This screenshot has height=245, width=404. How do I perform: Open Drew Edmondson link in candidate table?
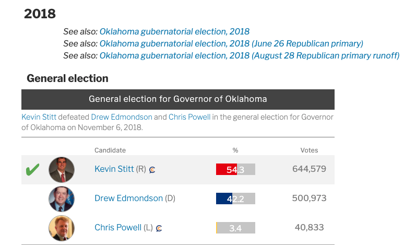pos(128,199)
